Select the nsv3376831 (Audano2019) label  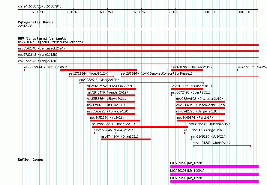click(191, 86)
